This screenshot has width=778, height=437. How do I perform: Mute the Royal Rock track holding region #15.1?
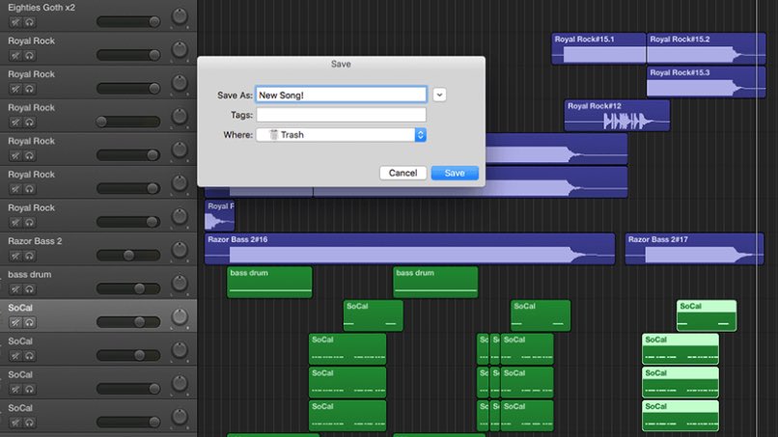pyautogui.click(x=15, y=56)
